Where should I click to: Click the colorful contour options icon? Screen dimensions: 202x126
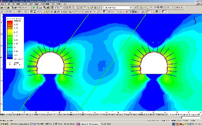[37, 8]
